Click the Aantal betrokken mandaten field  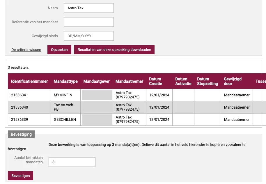tap(72, 162)
